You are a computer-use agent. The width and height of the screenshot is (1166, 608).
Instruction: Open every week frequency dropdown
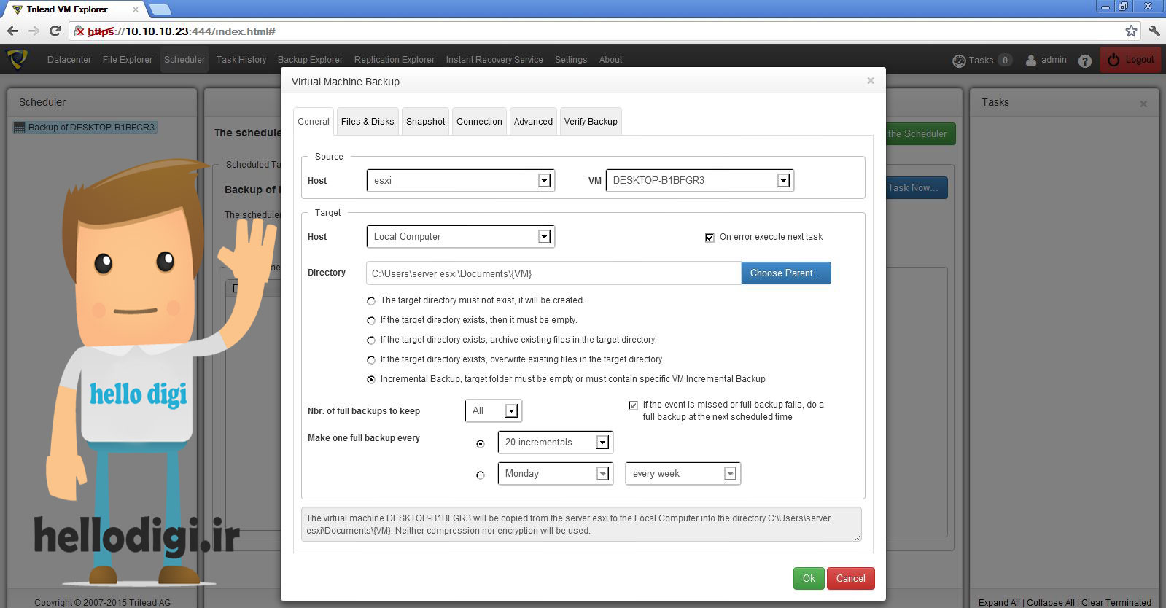point(683,473)
